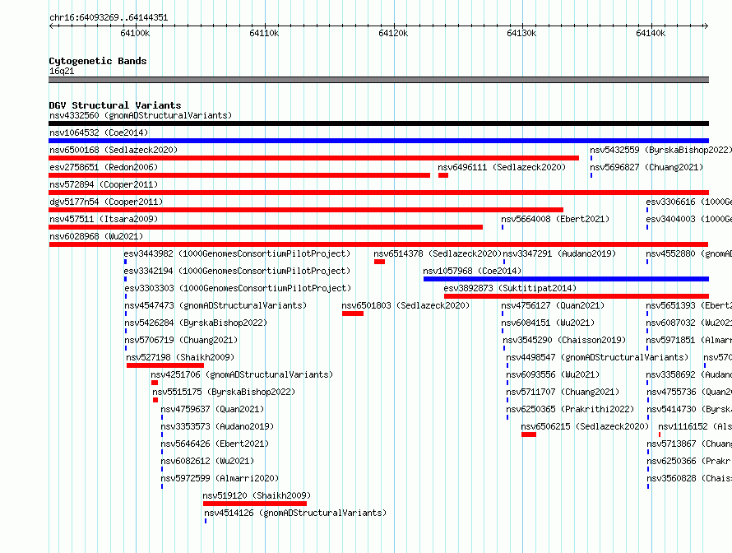Click the nsv6500168 (Sedlazeck2020) label

pos(114,150)
